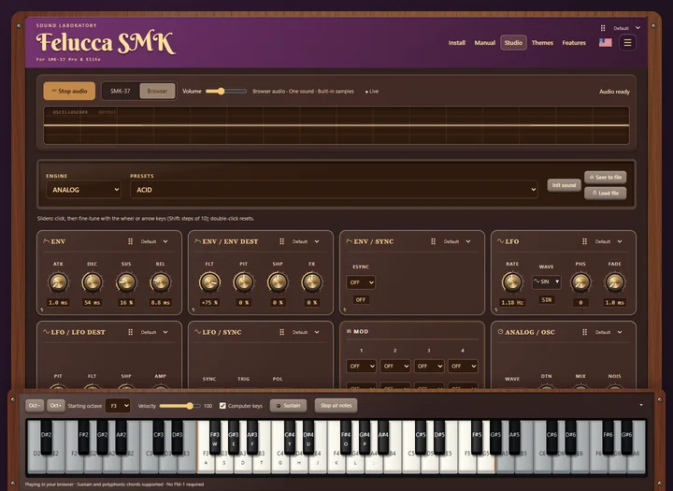Viewport: 673px width, 491px height.
Task: Adjust the Velocity slider
Action: 179,406
